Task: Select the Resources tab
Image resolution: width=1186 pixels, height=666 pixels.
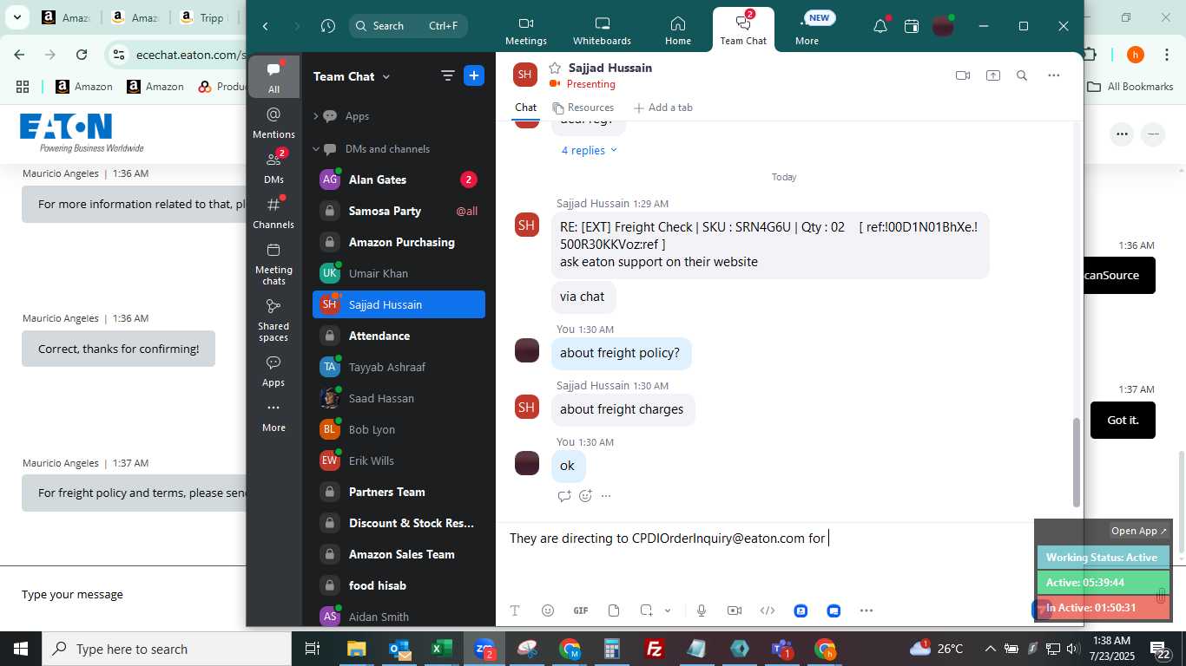Action: click(583, 108)
